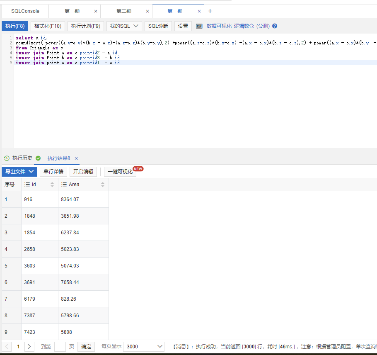Screen dimensions: 377x355
Task: Format SQL with 格式化(F10) button
Action: [48, 26]
